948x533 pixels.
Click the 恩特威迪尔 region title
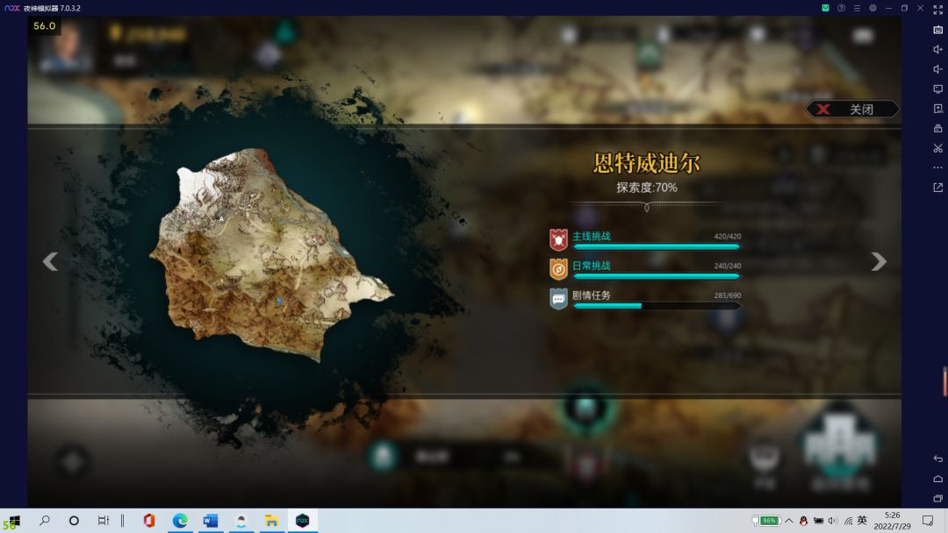(646, 163)
